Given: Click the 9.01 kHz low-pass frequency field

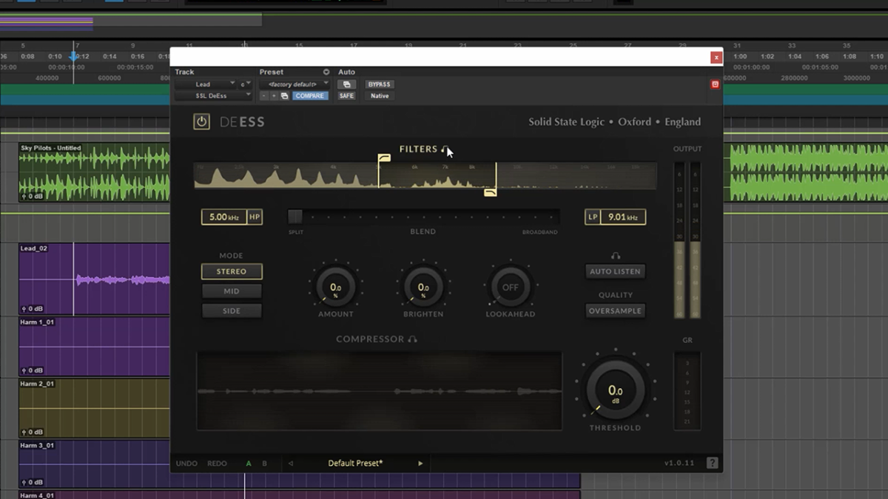Looking at the screenshot, I should [622, 217].
